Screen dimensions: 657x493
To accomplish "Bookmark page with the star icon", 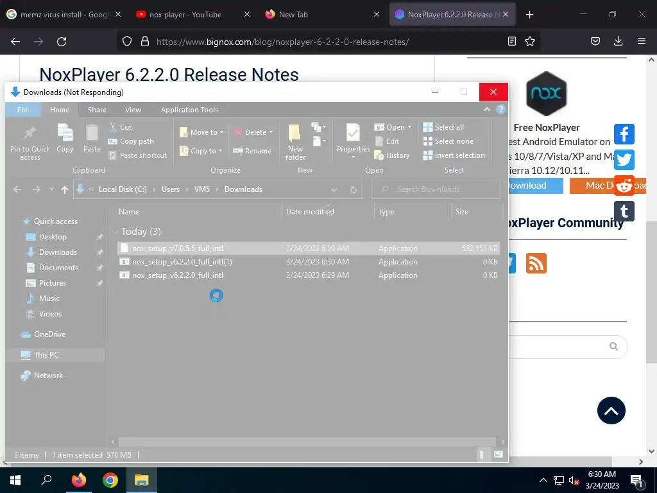I will pyautogui.click(x=529, y=41).
